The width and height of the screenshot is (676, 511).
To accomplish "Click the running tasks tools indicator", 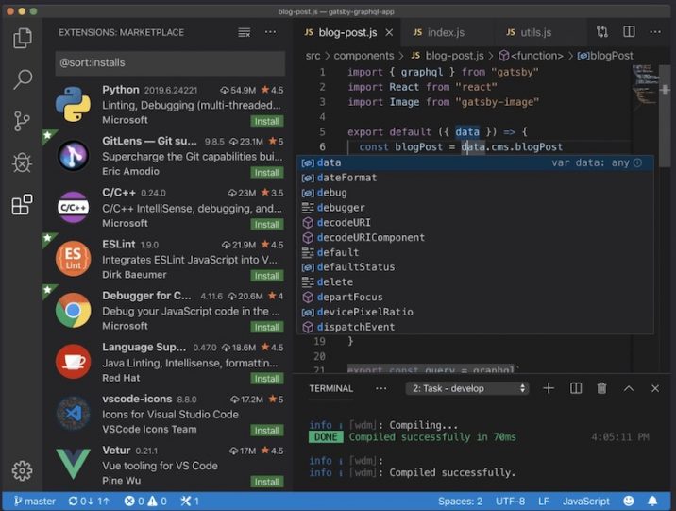I will (x=190, y=501).
